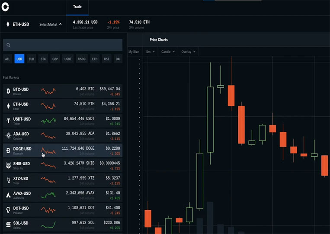Click the $230.086 SOL price
The width and height of the screenshot is (330, 234).
click(112, 222)
